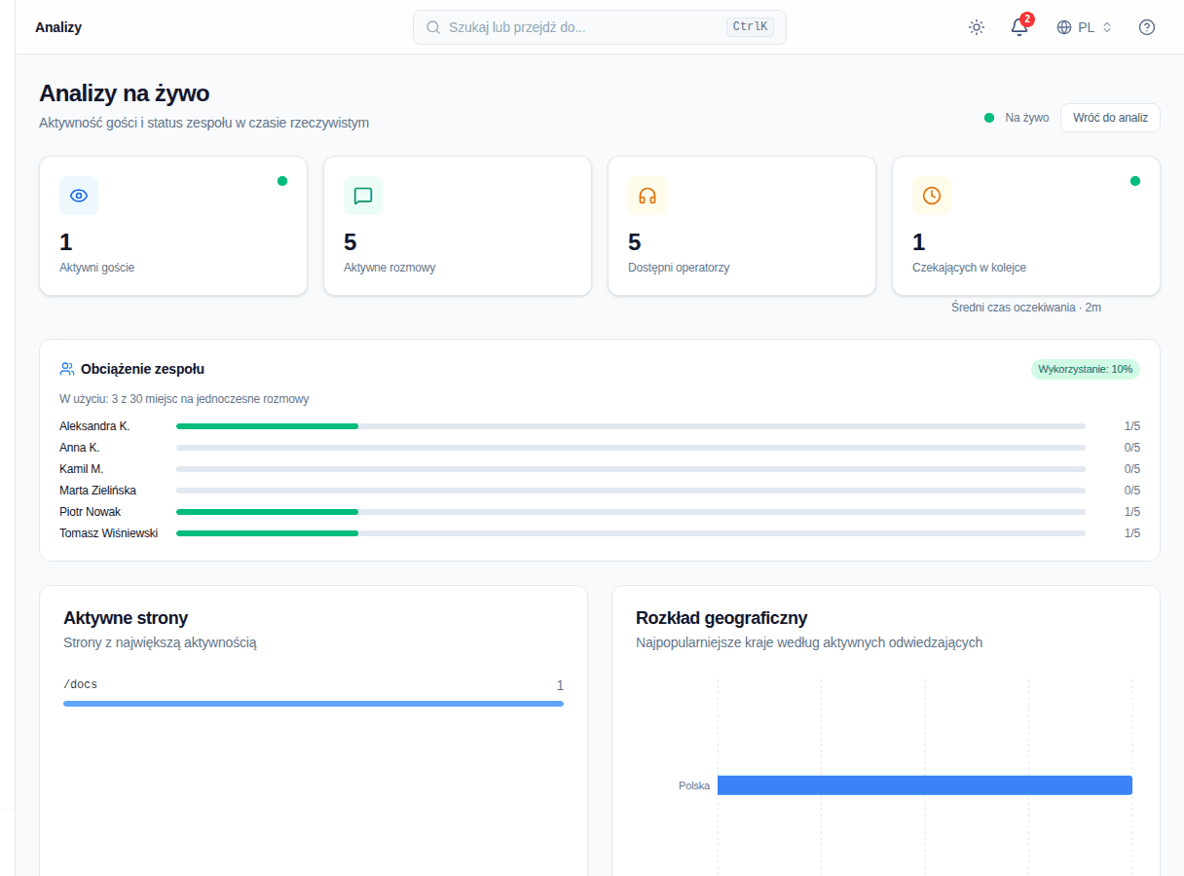Click the chat bubble icon for Aktywne rozmowy
1184x876 pixels.
pyautogui.click(x=363, y=196)
